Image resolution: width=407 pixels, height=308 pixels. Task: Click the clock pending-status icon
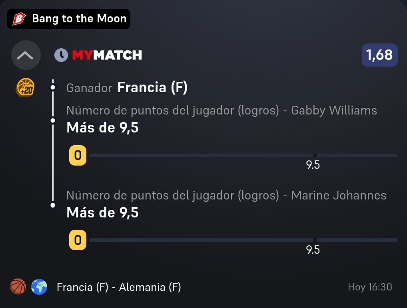click(61, 55)
